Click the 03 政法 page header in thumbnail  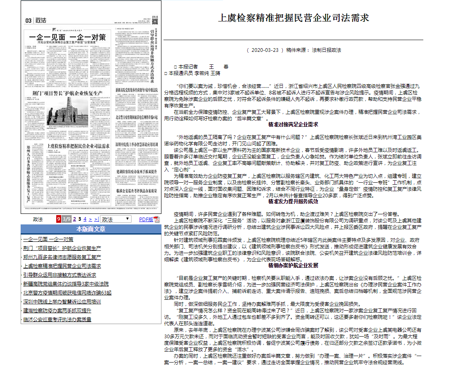pos(36,20)
